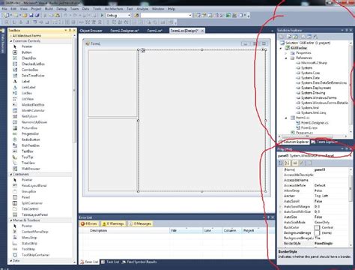
Task: Select the FlowLayoutPanel container
Action: click(34, 185)
